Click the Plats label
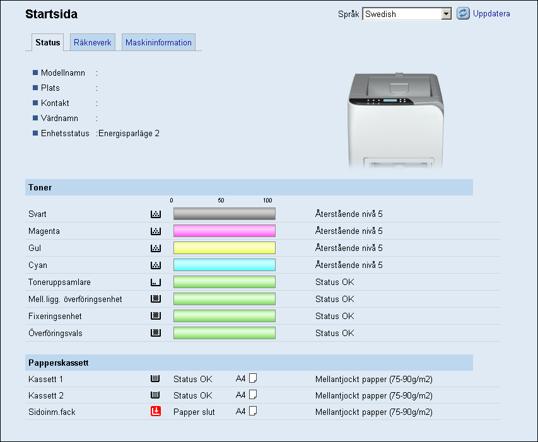 click(50, 88)
